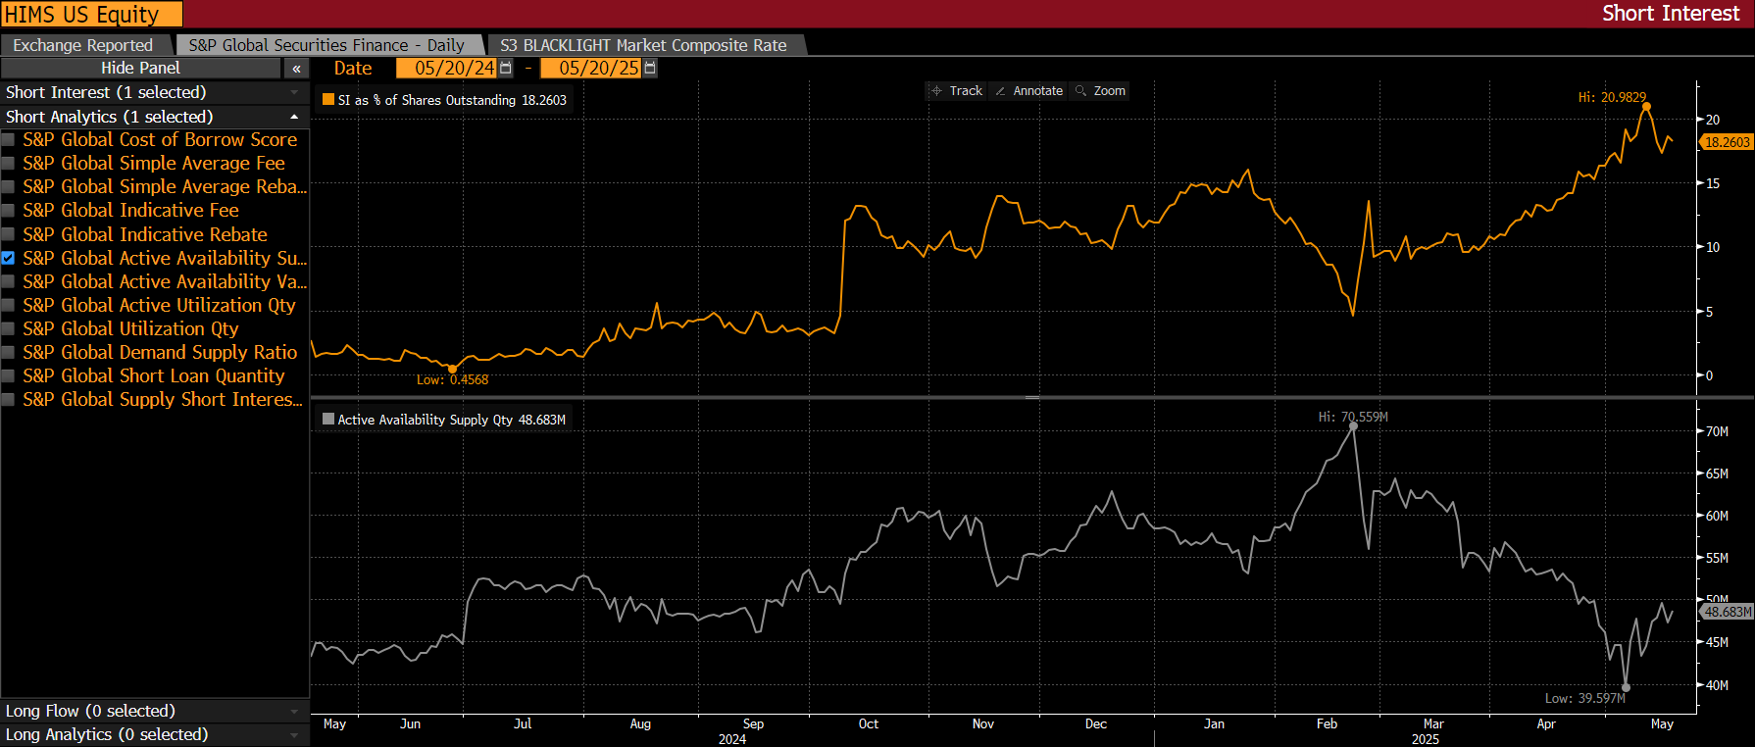Activate the Track crosshair tool

(x=936, y=90)
